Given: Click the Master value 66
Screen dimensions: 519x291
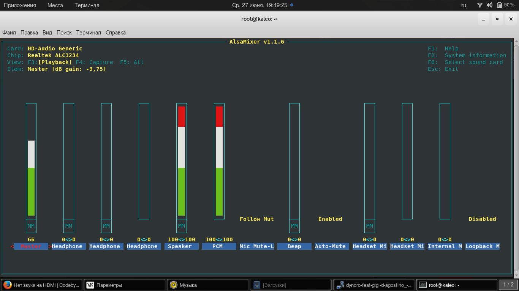Looking at the screenshot, I should click(31, 239).
